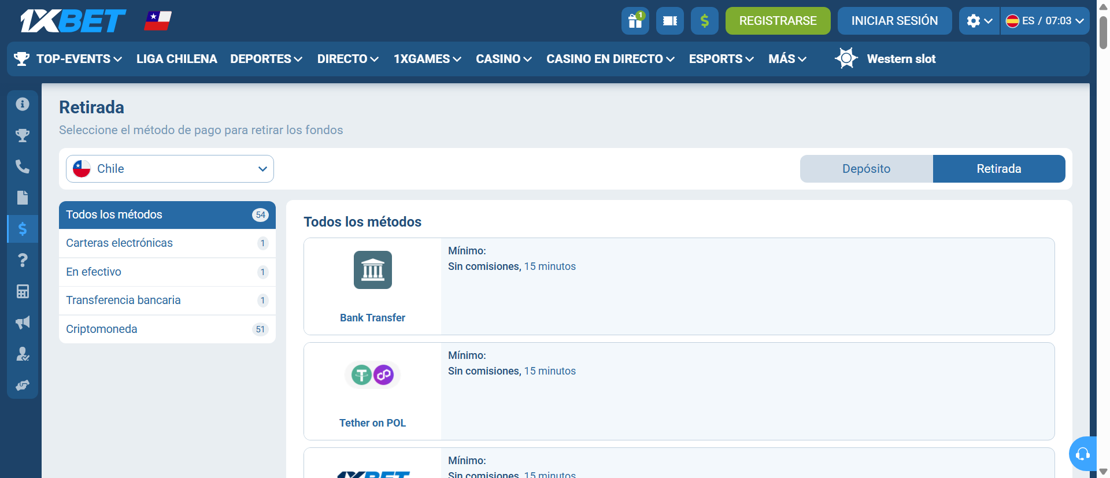Screen dimensions: 1110x478
Task: Open the info icon in sidebar
Action: click(23, 104)
